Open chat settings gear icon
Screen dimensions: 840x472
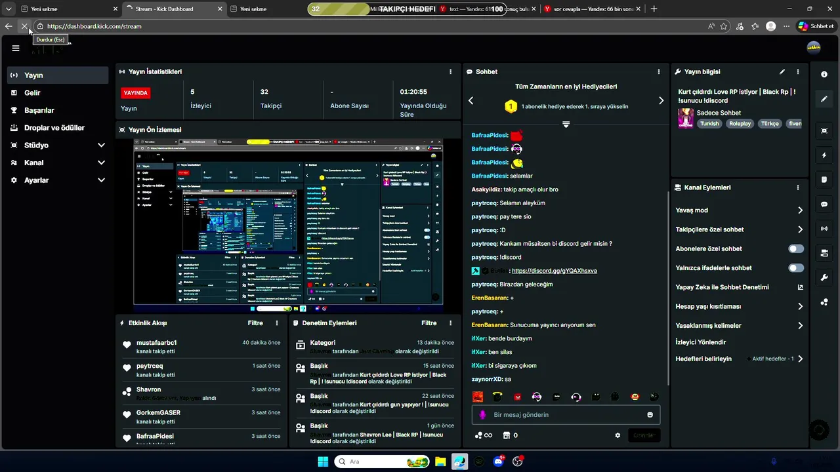(x=618, y=435)
